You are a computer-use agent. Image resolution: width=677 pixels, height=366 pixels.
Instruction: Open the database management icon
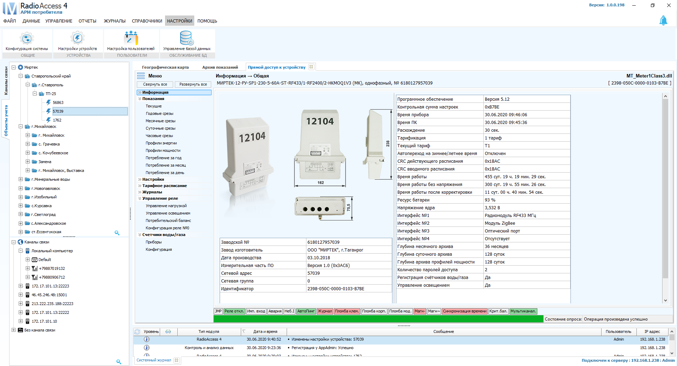pos(187,38)
